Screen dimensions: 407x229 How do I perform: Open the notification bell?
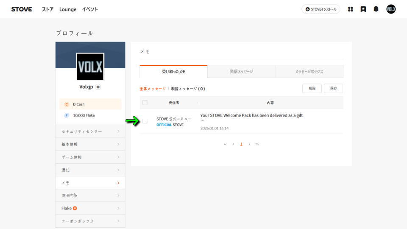point(376,9)
